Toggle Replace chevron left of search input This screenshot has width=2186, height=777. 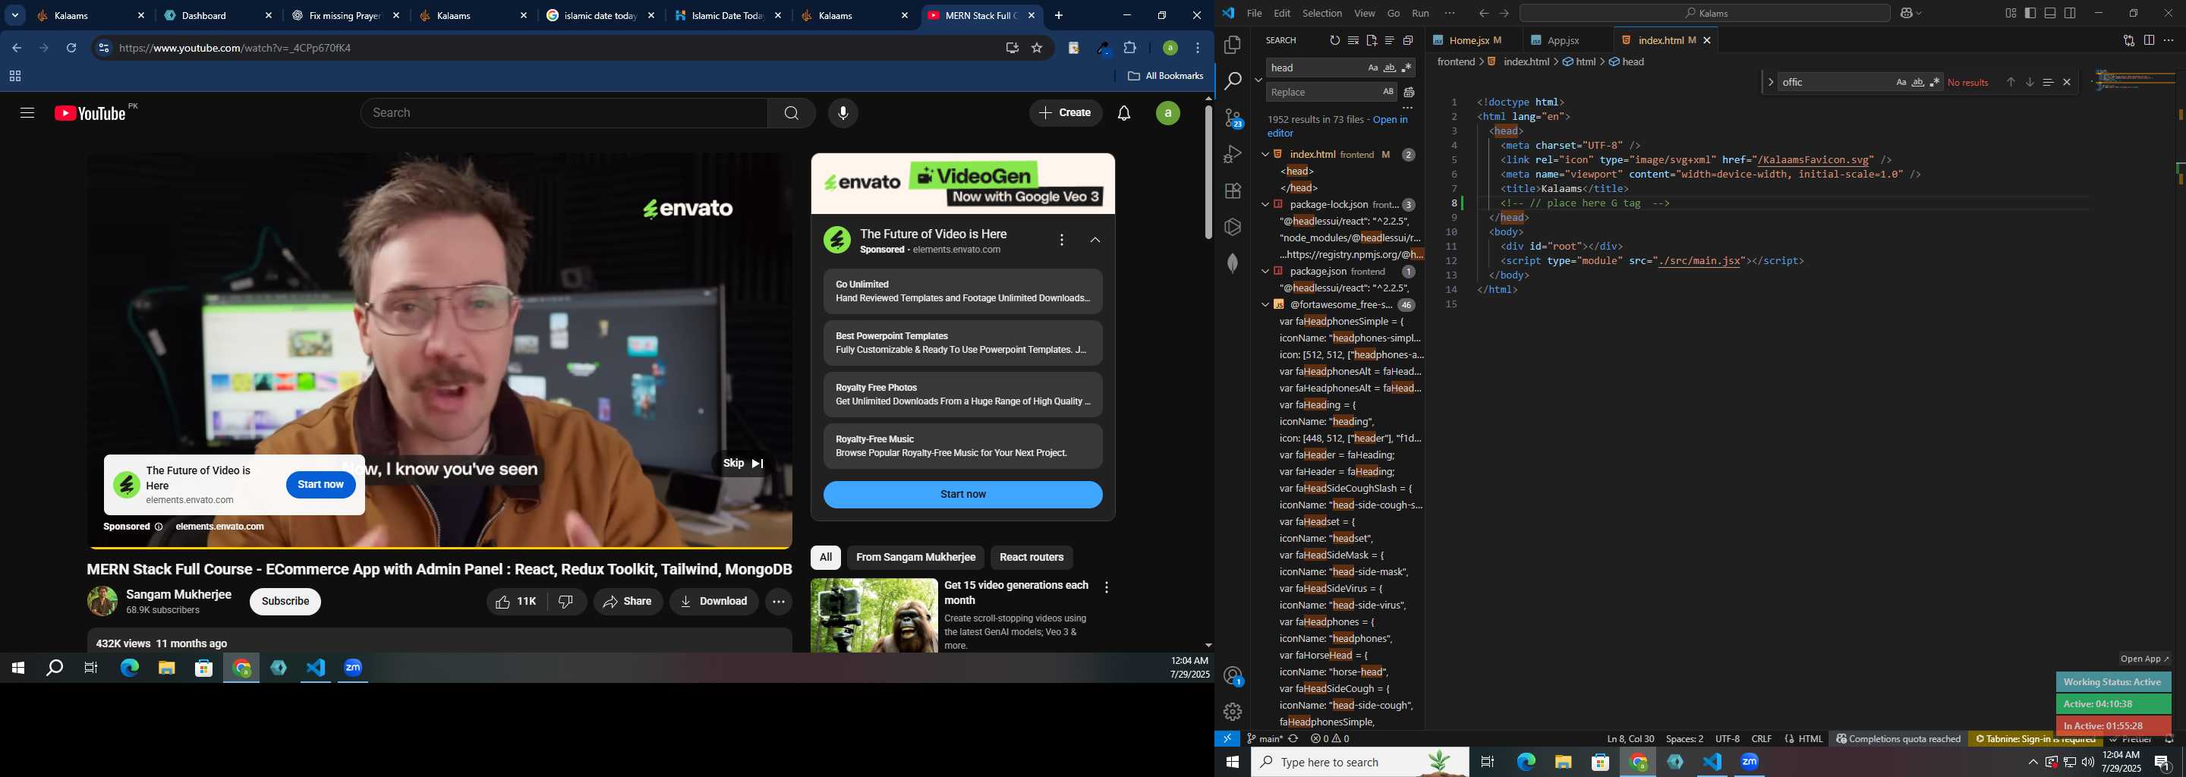coord(1258,80)
